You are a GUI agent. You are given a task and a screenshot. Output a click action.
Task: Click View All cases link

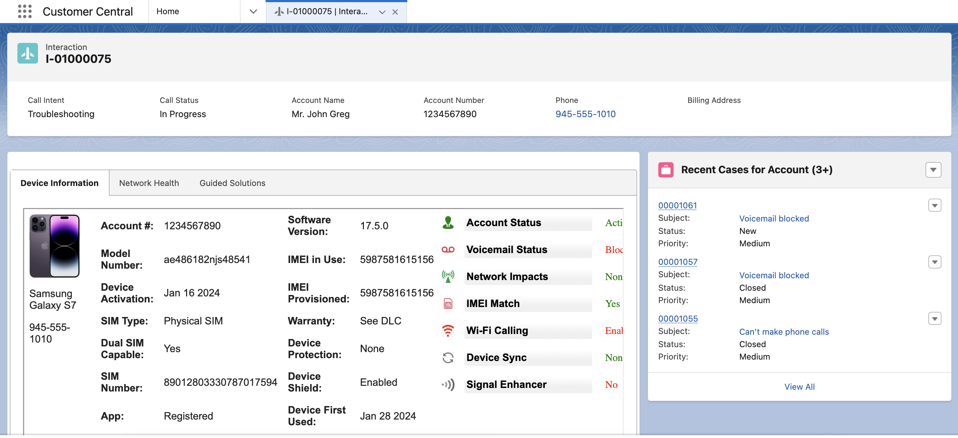coord(799,386)
